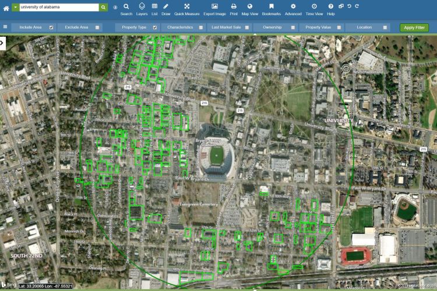Screen dimensions: 437x291
Task: Click the UNIVERSITY map label
Action: coord(339,120)
